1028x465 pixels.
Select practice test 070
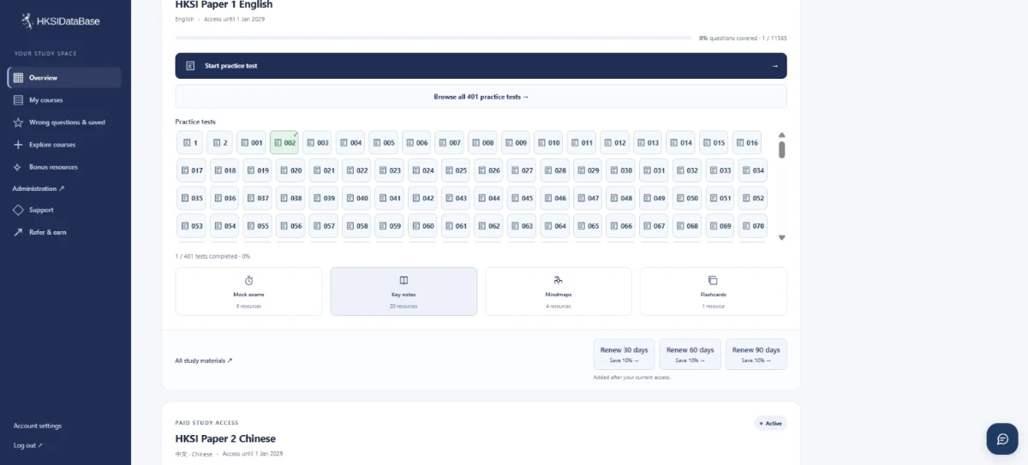click(752, 226)
